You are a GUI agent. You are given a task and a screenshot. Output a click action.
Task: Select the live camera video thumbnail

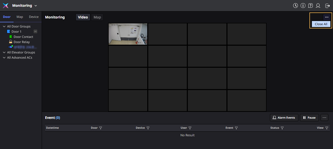pos(128,34)
